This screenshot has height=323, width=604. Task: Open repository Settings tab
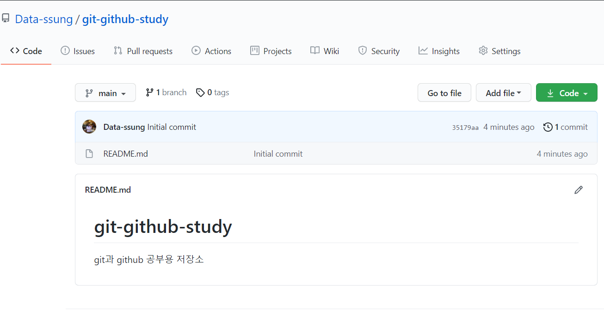(x=499, y=51)
